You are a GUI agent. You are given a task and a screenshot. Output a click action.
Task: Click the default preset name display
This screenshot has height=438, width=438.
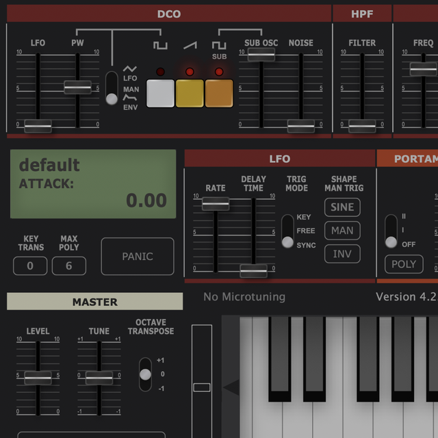pyautogui.click(x=49, y=165)
